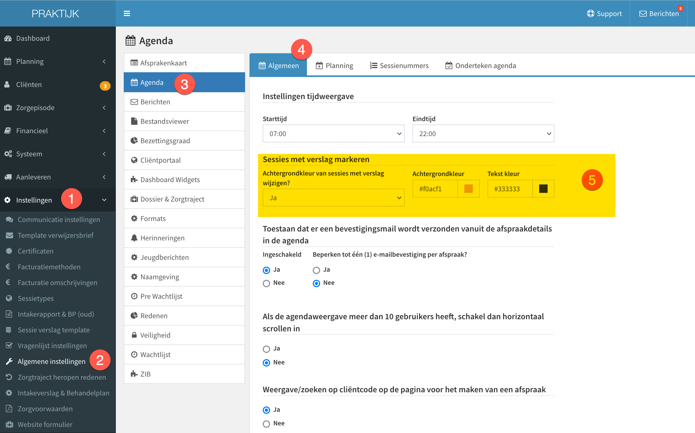The width and height of the screenshot is (695, 433).
Task: Select Ja for zoeken op cliëntcode
Action: point(266,410)
